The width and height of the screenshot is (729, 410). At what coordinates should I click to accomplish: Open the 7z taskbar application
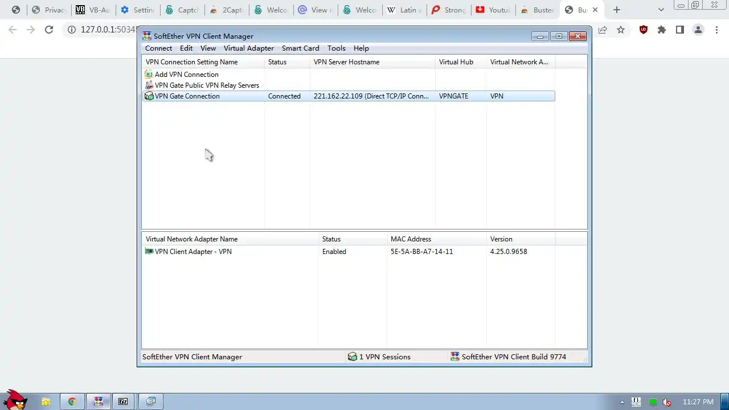point(123,401)
